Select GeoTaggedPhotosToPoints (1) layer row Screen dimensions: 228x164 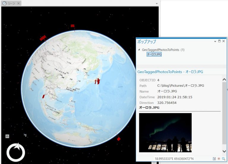[163, 50]
